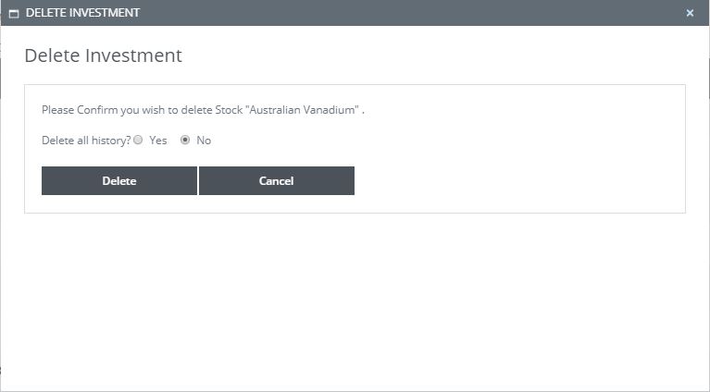Click the period ending the confirmation message
710x392 pixels.
[x=364, y=111]
